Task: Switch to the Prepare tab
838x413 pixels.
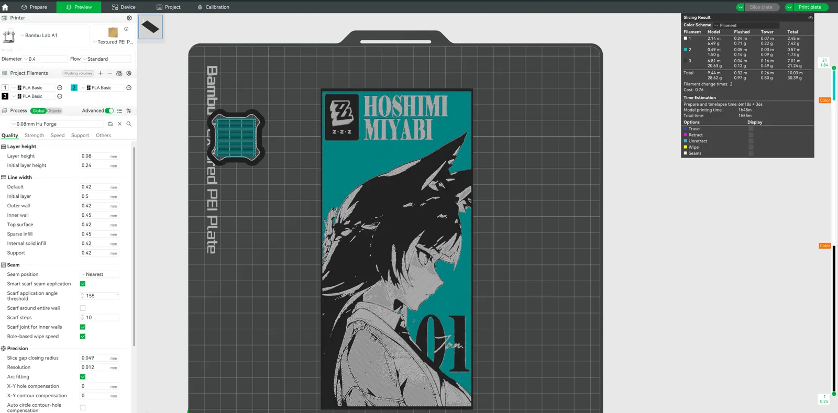Action: pos(34,7)
